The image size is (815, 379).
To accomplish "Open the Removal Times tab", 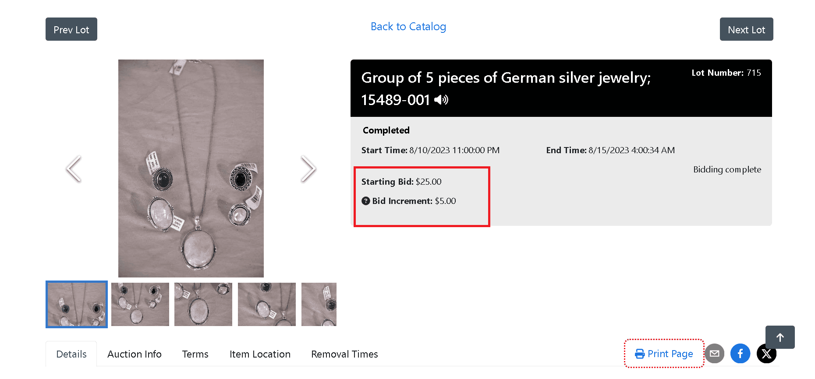I will pyautogui.click(x=344, y=354).
